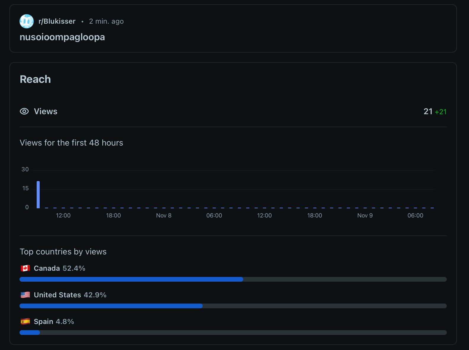The height and width of the screenshot is (350, 469).
Task: Click the "Top countries by views" heading
Action: pos(63,252)
